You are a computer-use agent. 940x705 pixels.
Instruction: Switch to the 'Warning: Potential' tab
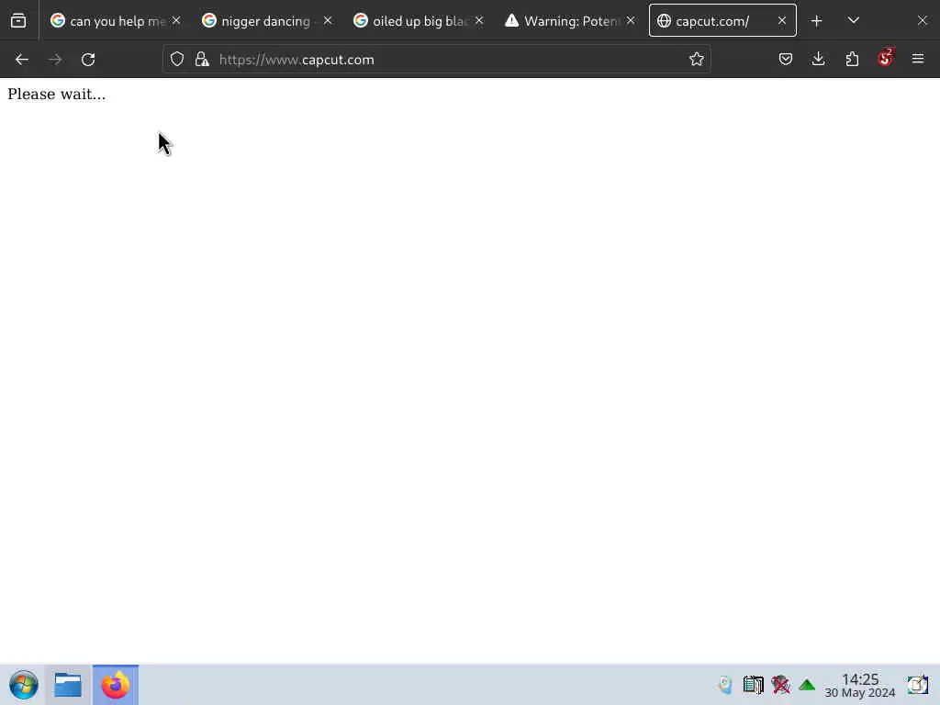[x=570, y=21]
